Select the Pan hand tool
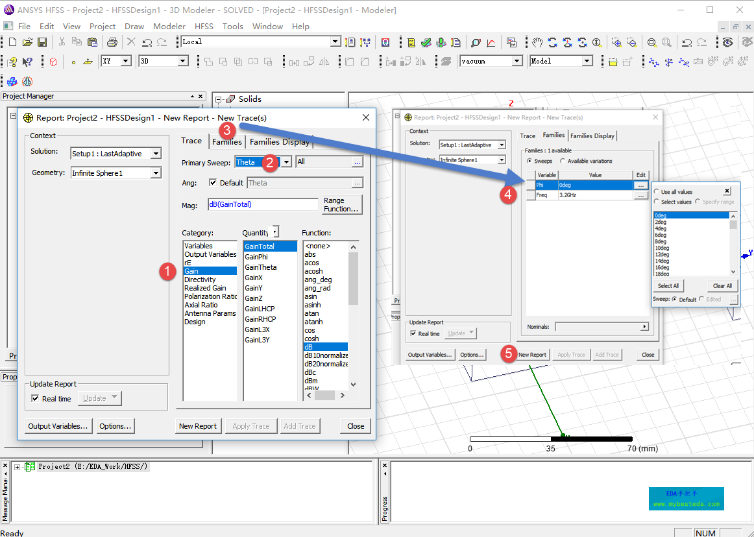 pos(537,42)
